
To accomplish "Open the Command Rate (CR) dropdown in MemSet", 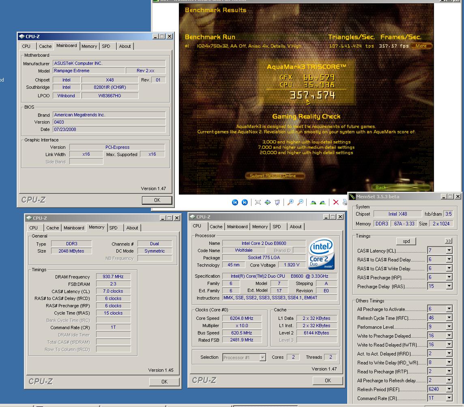I will pyautogui.click(x=449, y=398).
